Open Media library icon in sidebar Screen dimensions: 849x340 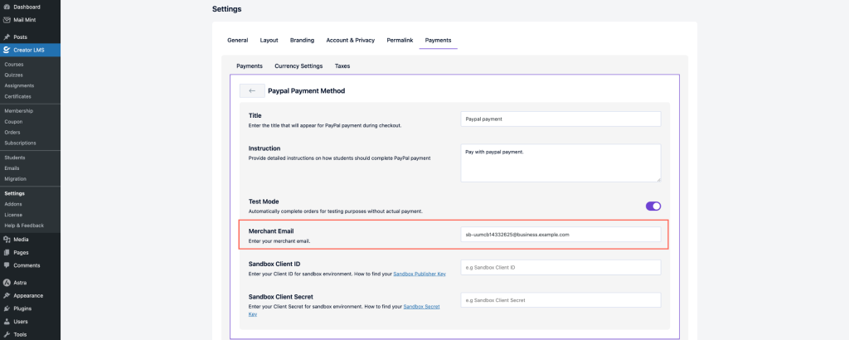click(x=7, y=239)
